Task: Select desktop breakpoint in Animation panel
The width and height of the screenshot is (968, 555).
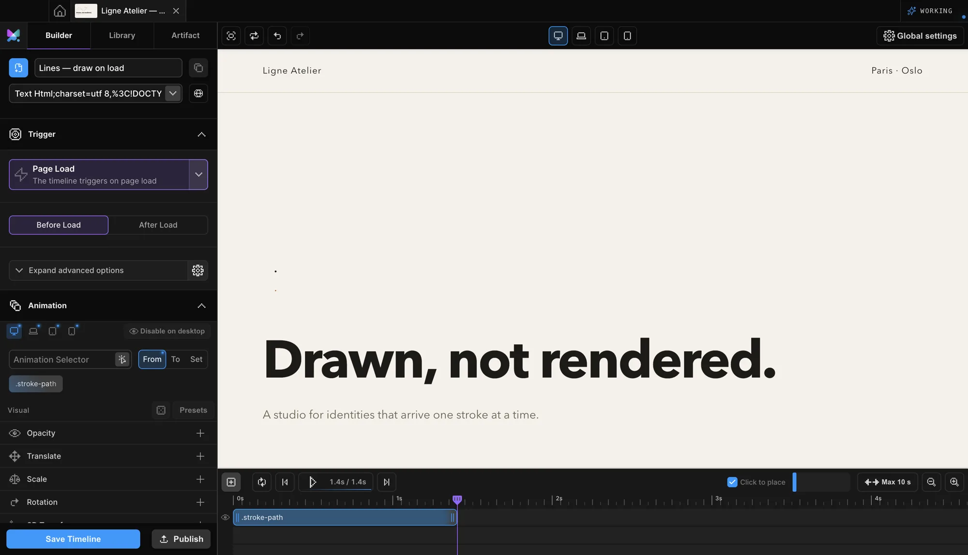Action: (15, 331)
